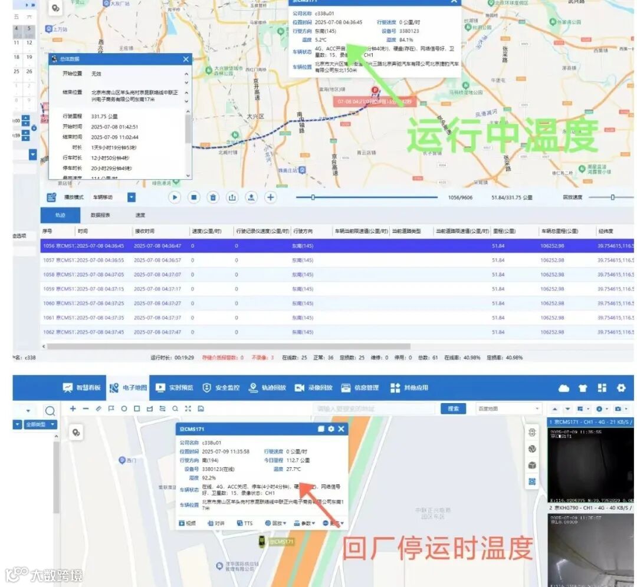
Task: Open the 参数 dropdown in vehicle popup
Action: pyautogui.click(x=304, y=523)
